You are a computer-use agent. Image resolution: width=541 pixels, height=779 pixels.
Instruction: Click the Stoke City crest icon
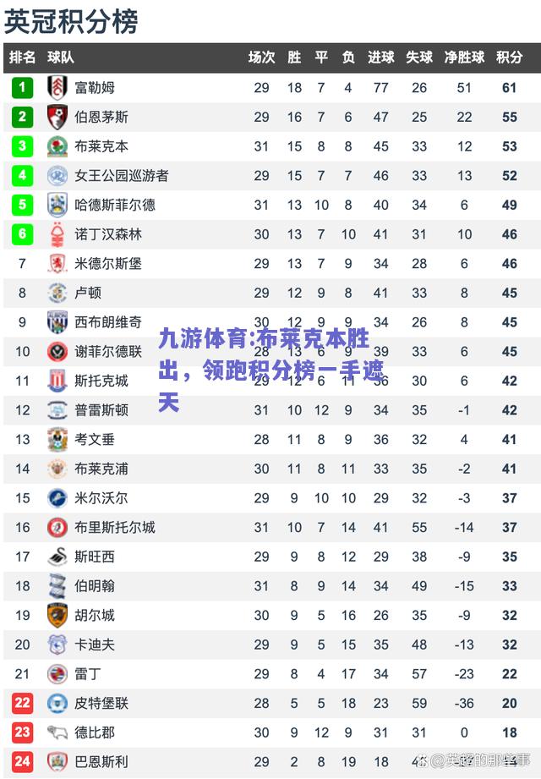(57, 381)
